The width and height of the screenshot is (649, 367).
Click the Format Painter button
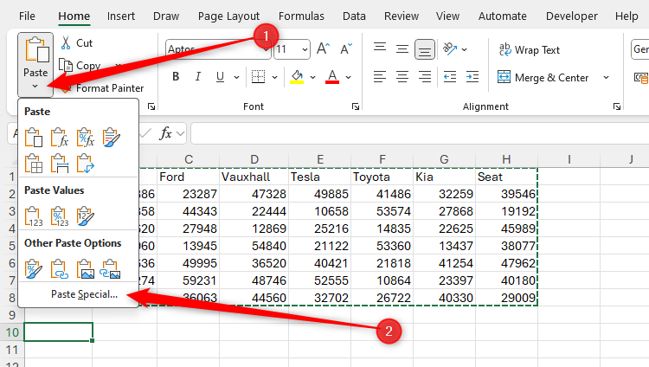[103, 87]
